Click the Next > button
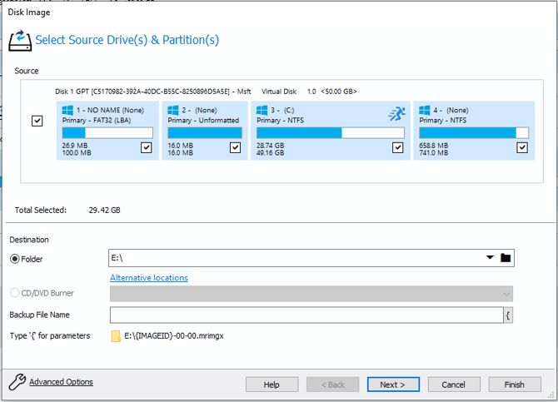 pyautogui.click(x=392, y=385)
